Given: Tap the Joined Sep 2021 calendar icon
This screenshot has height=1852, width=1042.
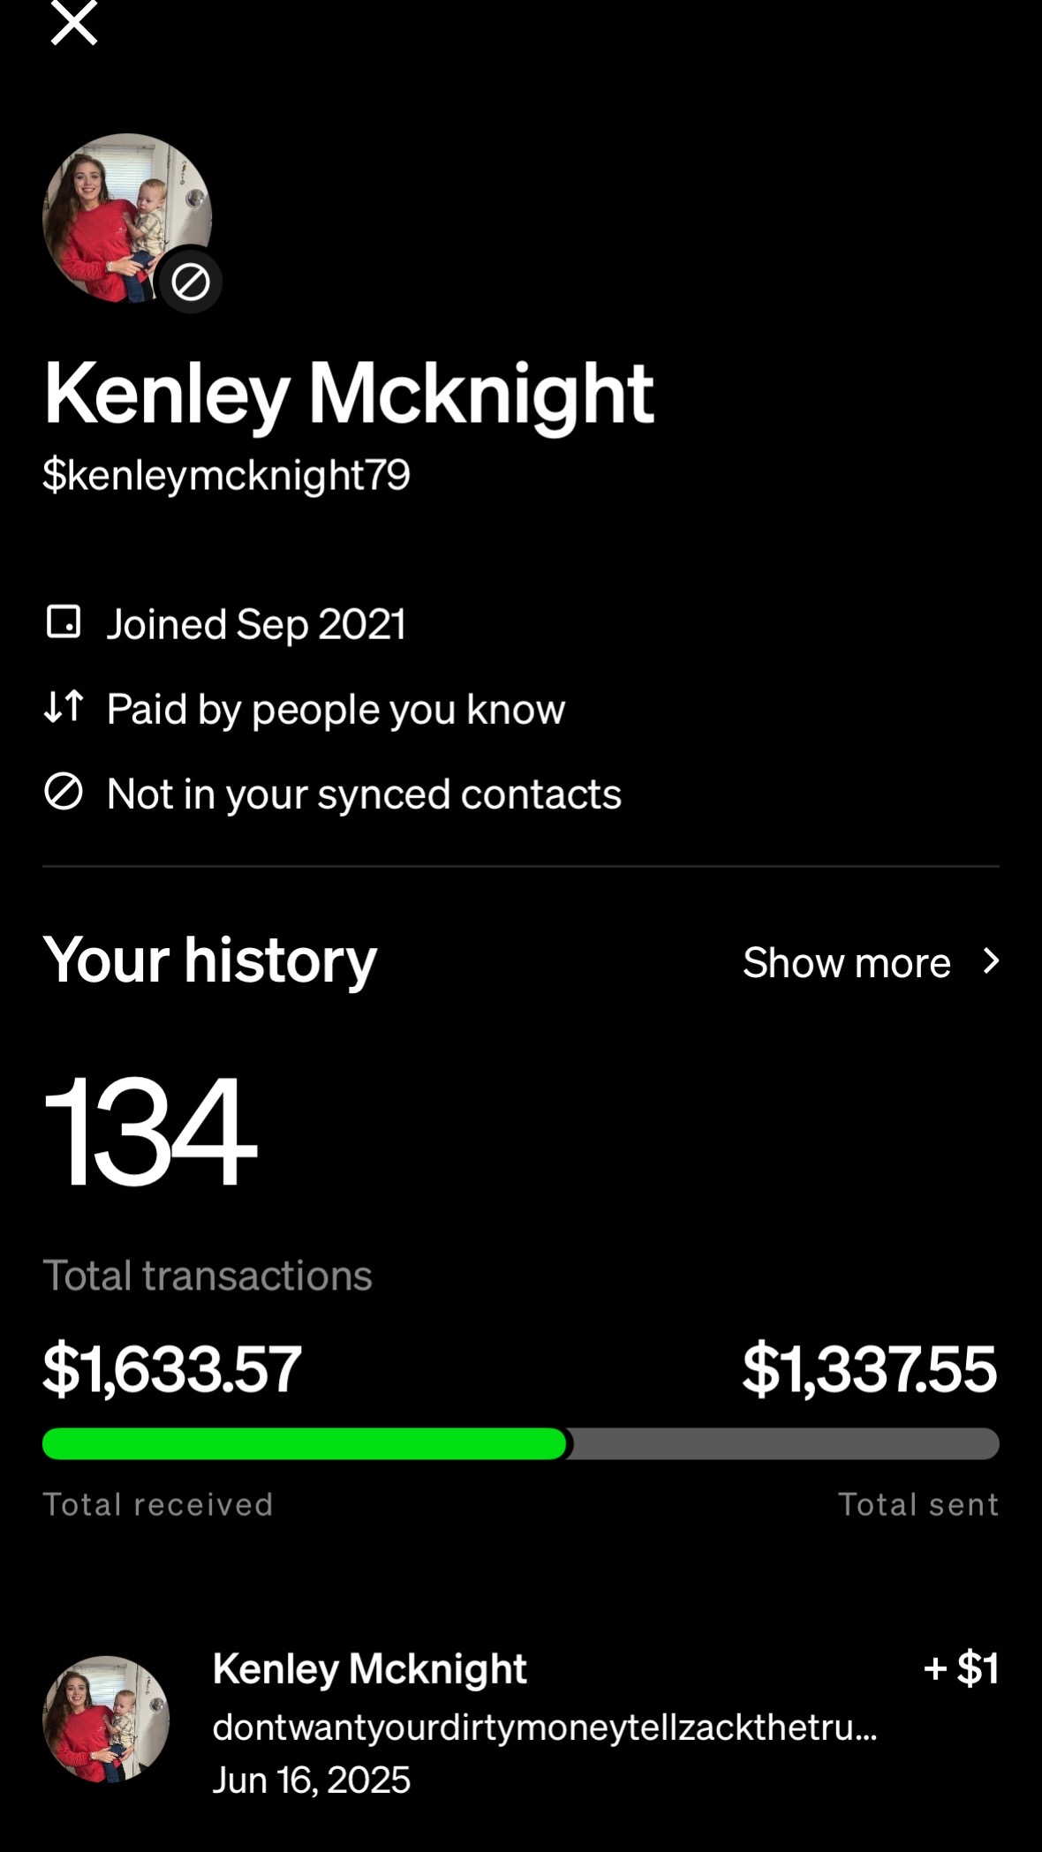Looking at the screenshot, I should 64,622.
